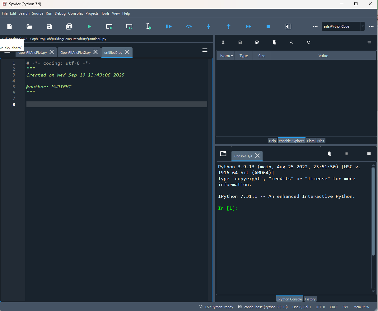
Task: Select the Variable Explorer tab
Action: click(292, 141)
